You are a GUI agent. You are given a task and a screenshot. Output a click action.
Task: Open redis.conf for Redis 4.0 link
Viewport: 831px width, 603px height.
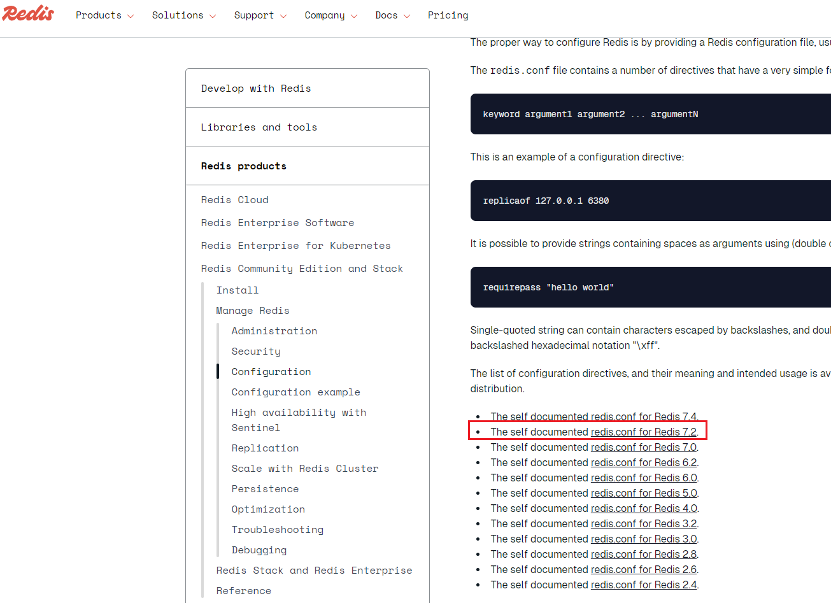[644, 508]
